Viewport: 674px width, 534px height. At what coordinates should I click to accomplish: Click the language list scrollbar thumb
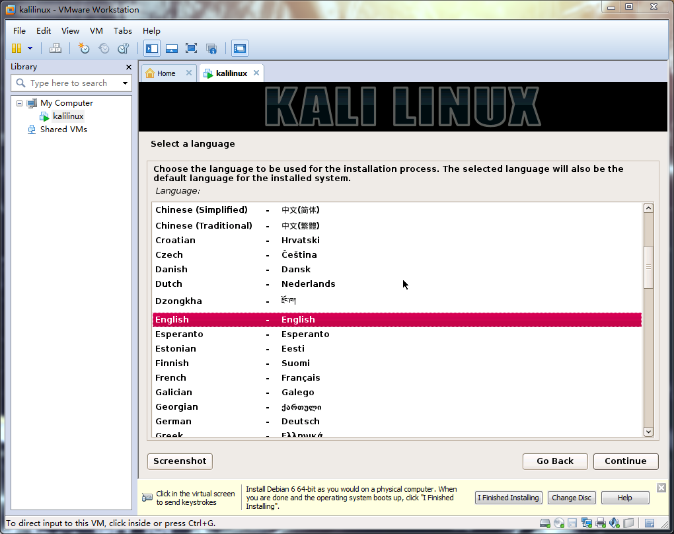(x=648, y=267)
